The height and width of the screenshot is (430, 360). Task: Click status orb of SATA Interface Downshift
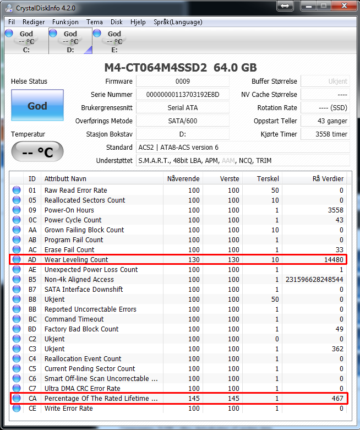[x=17, y=289]
